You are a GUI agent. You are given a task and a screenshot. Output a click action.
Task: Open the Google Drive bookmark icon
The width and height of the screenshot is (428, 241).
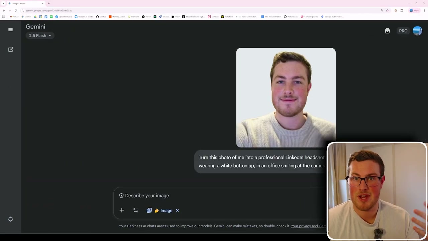click(x=35, y=17)
